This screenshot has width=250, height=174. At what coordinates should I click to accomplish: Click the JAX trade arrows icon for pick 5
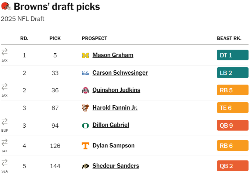(4, 52)
